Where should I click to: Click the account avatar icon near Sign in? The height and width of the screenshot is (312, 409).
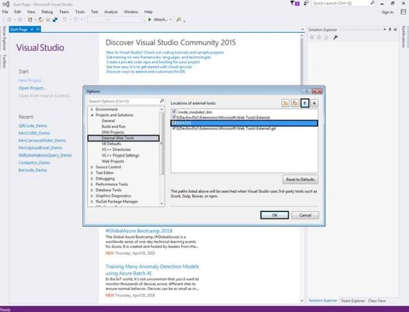tap(403, 12)
